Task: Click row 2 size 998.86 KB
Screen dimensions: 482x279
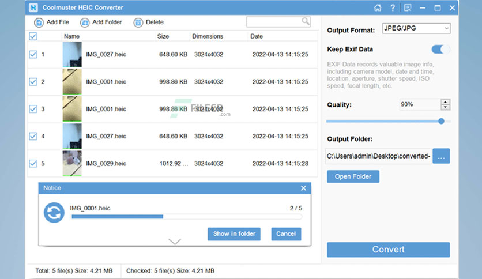Action: click(174, 82)
